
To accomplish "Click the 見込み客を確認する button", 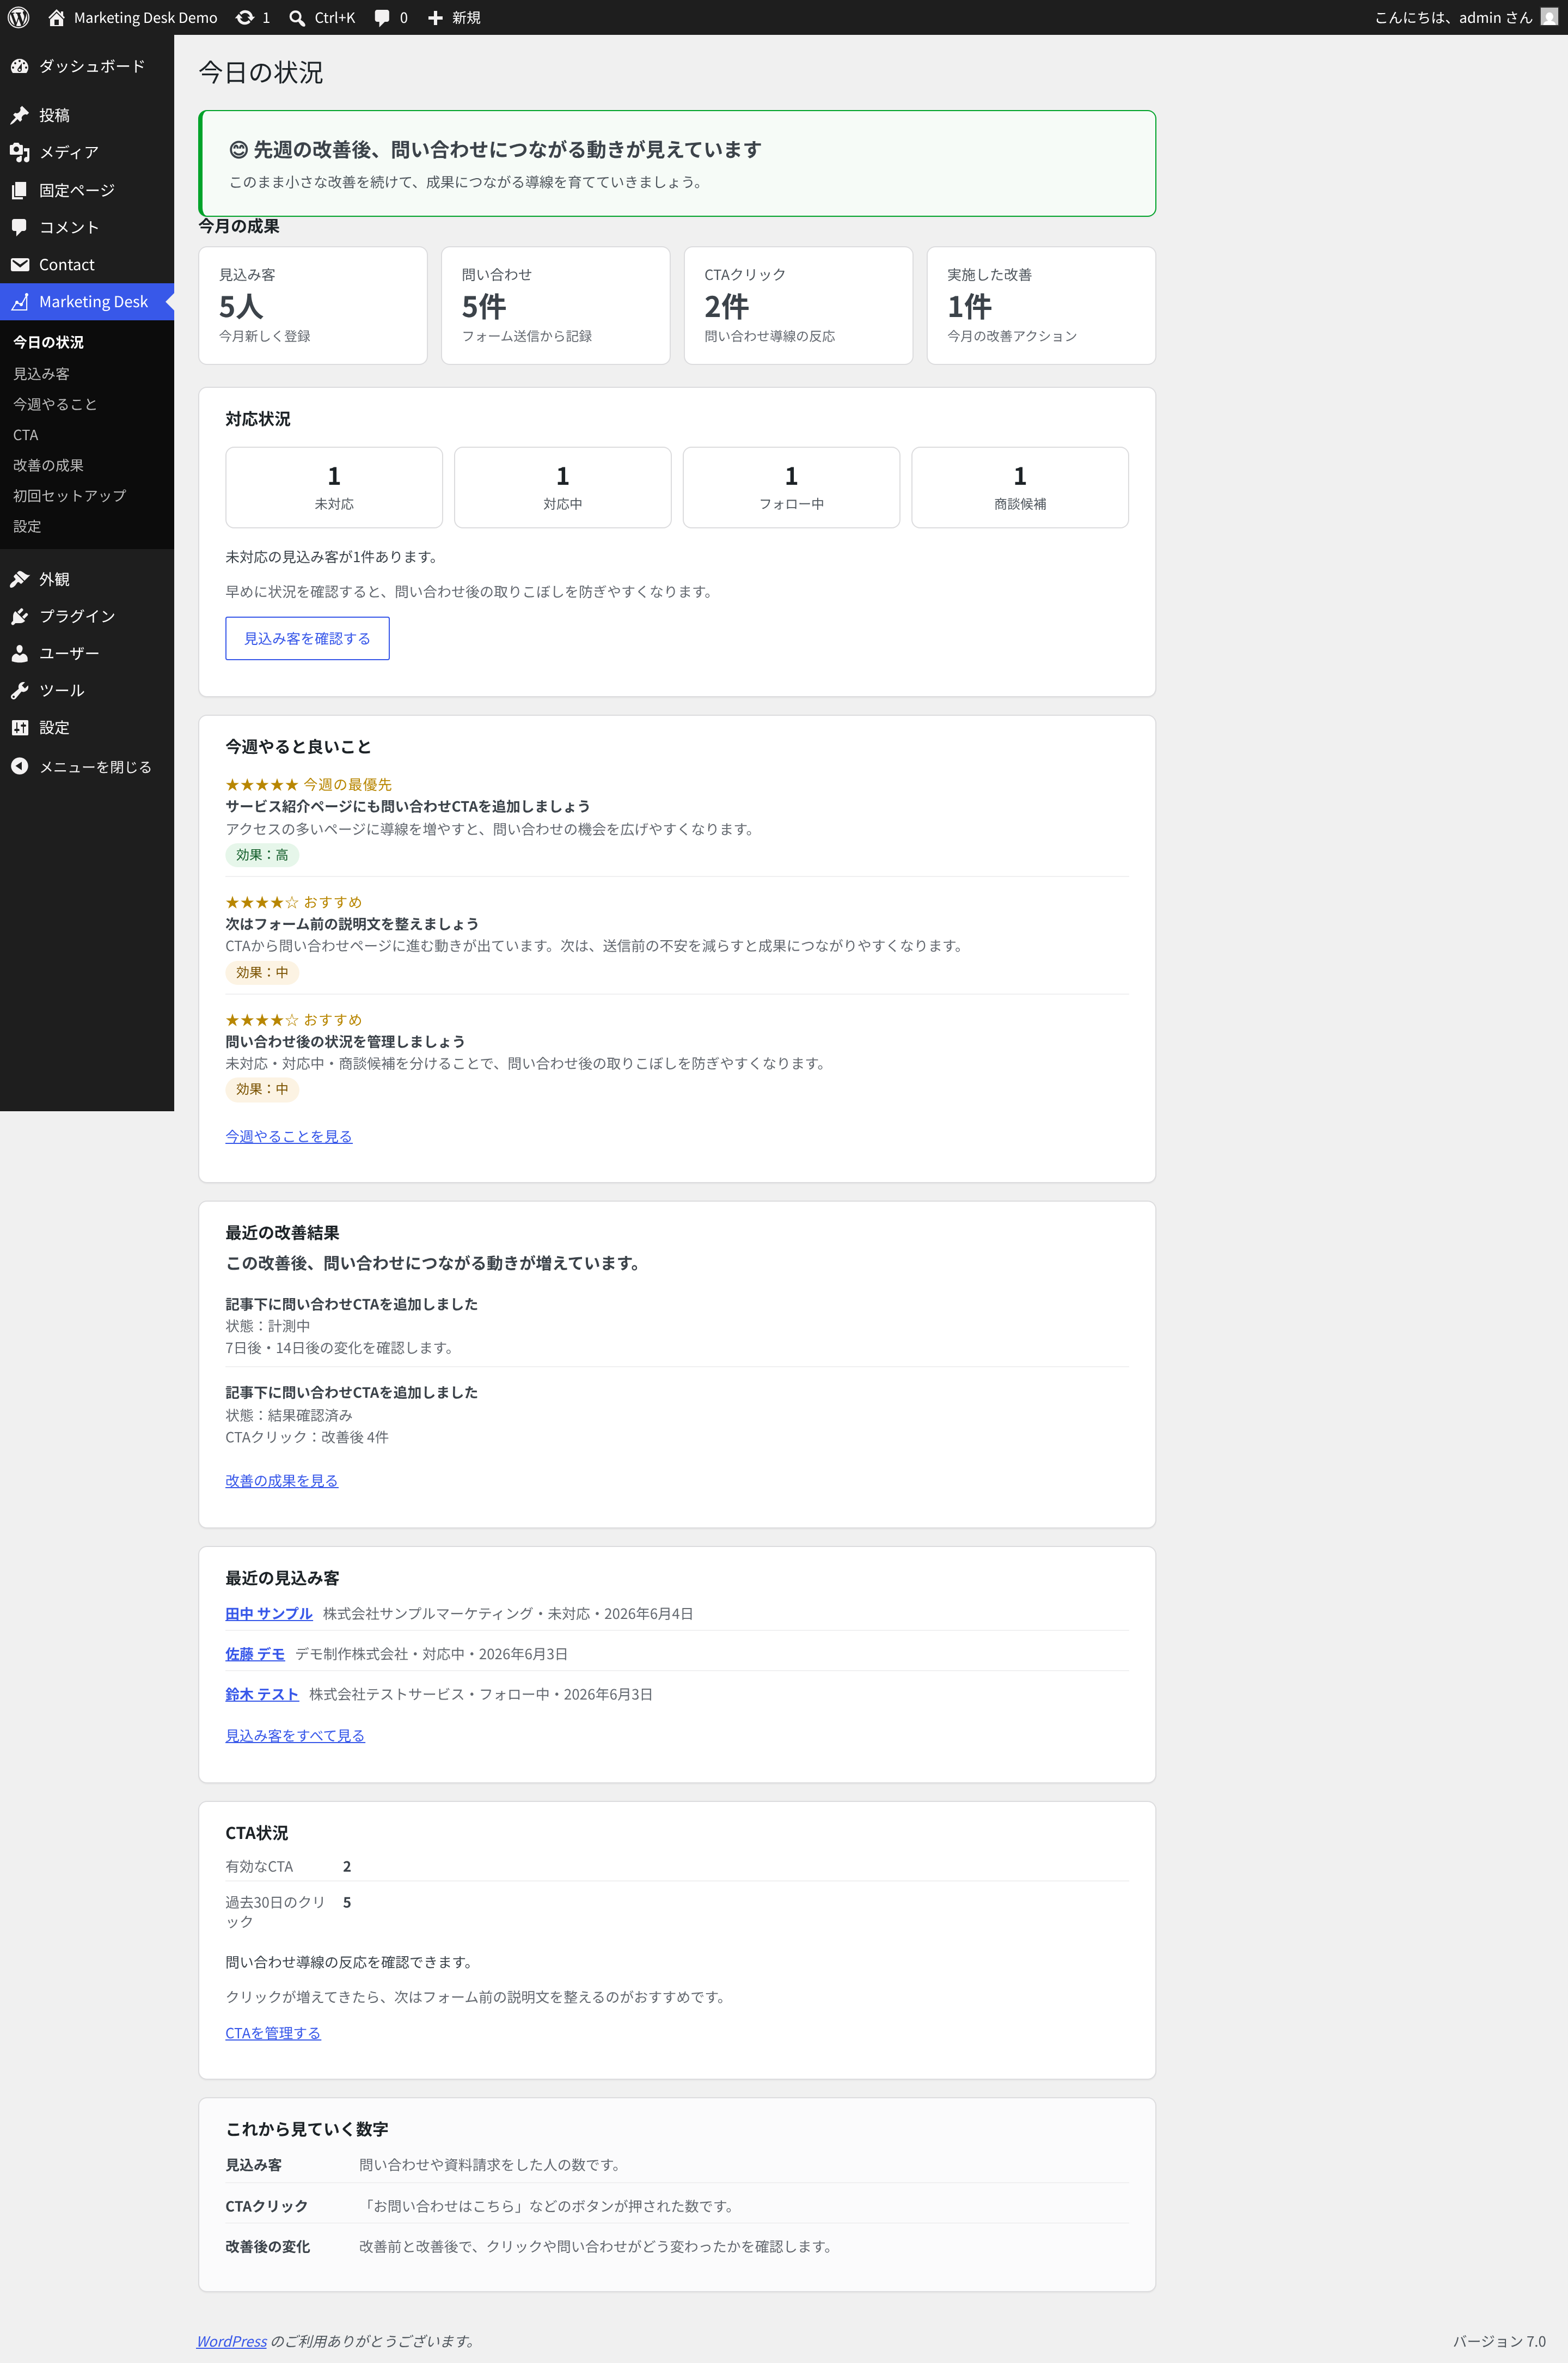I will (307, 638).
